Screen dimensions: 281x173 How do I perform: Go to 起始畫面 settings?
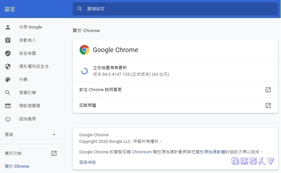pyautogui.click(x=28, y=119)
